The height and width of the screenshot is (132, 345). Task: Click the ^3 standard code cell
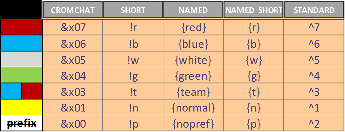314,91
